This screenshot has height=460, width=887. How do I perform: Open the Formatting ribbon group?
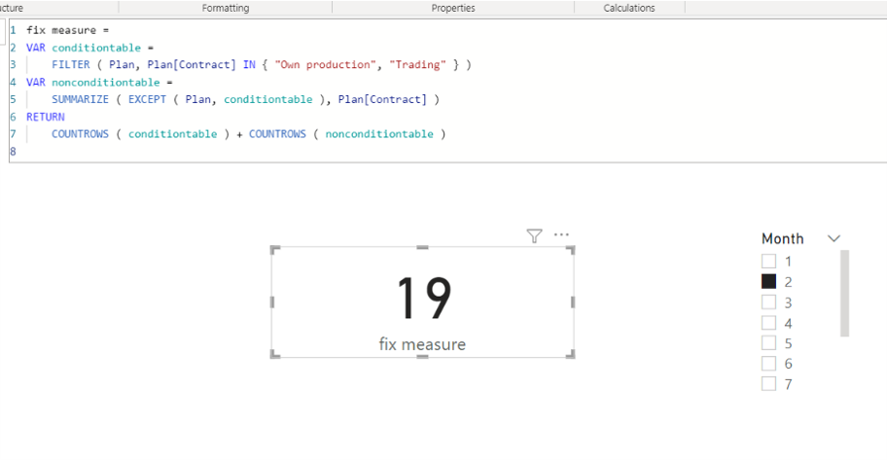tap(225, 8)
